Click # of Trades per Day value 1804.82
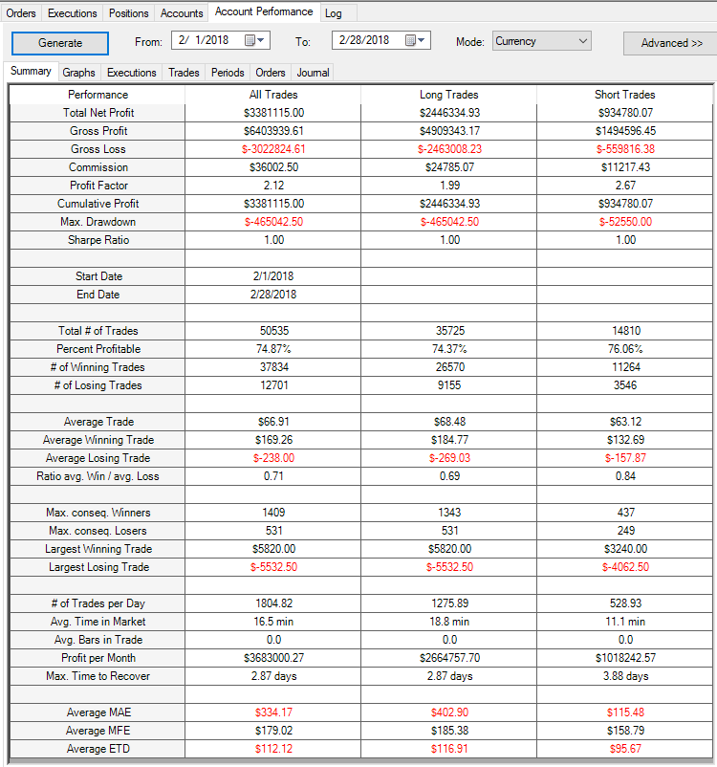The width and height of the screenshot is (717, 767). click(x=273, y=603)
